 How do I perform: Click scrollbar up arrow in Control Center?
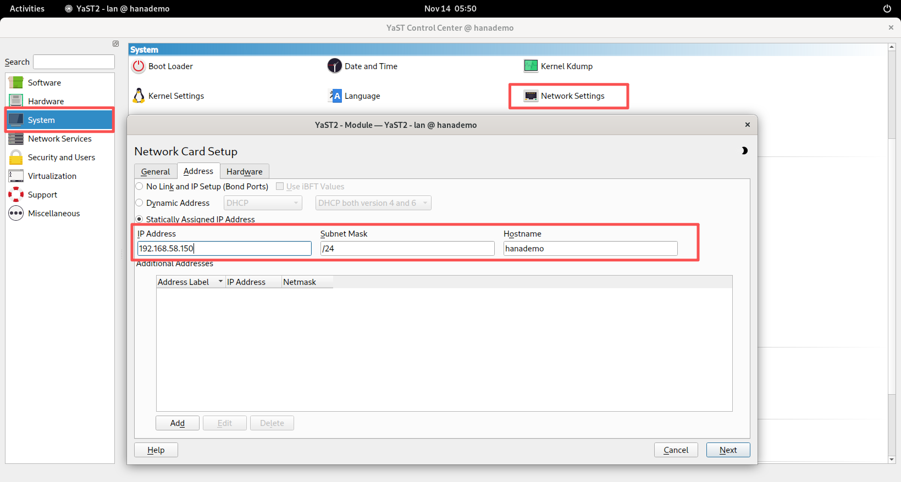pyautogui.click(x=892, y=47)
